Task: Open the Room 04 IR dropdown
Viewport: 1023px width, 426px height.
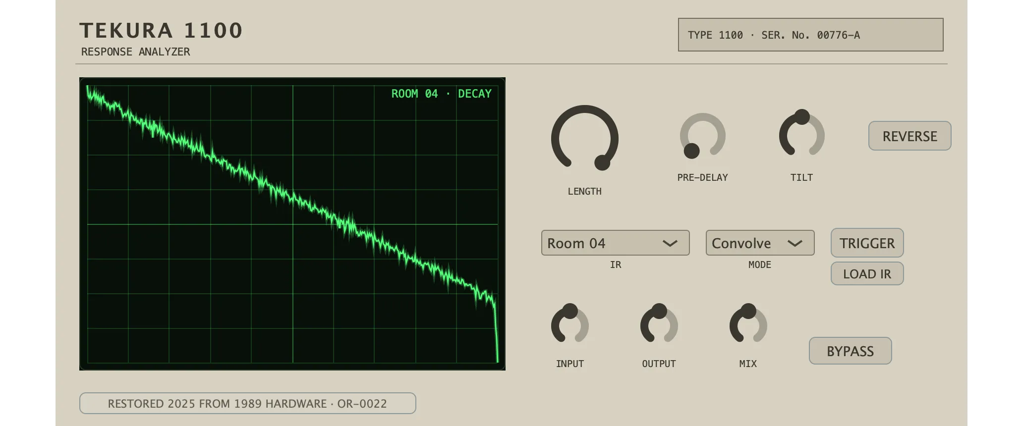Action: [615, 243]
